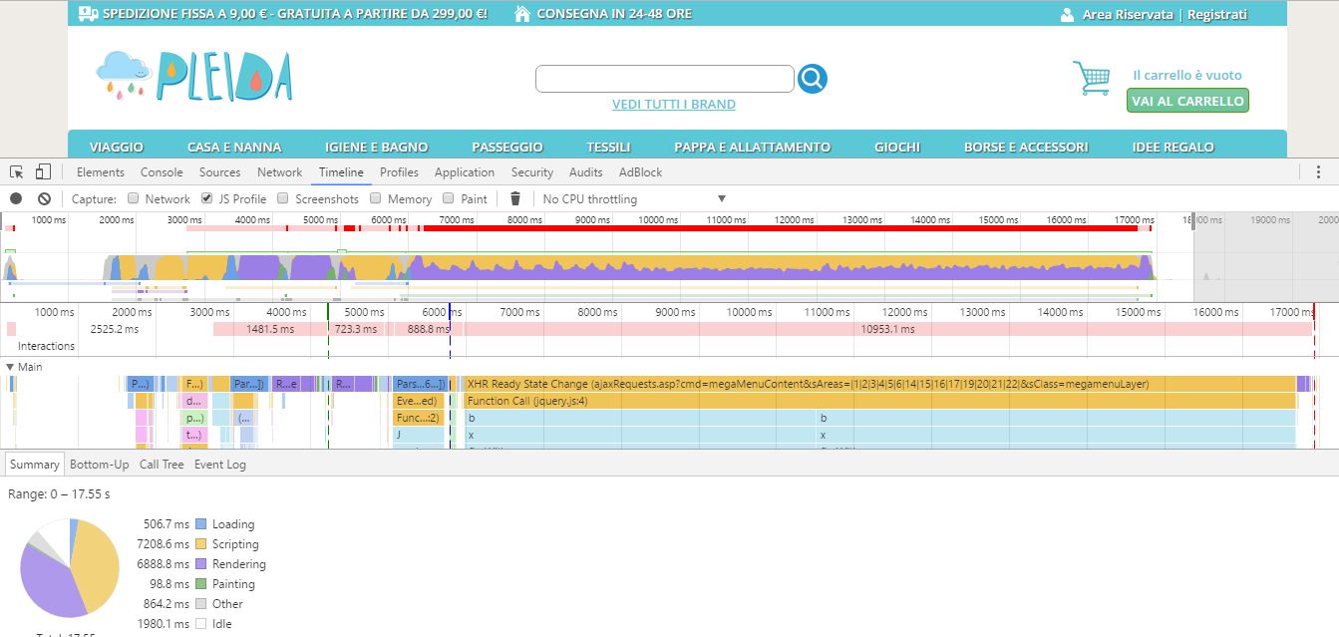The height and width of the screenshot is (637, 1339).
Task: Open the Audits tab
Action: click(585, 172)
